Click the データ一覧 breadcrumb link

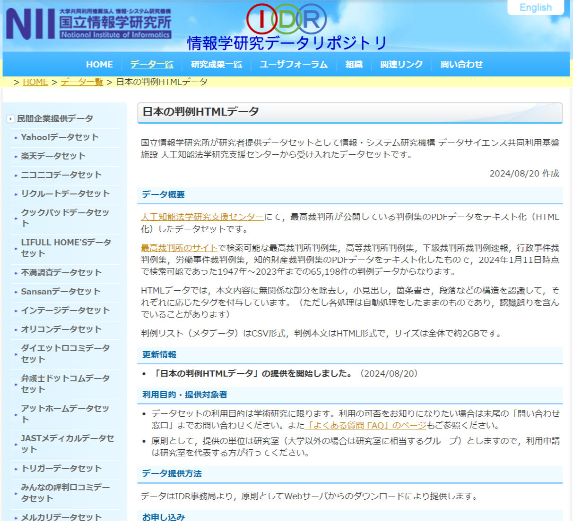[82, 82]
